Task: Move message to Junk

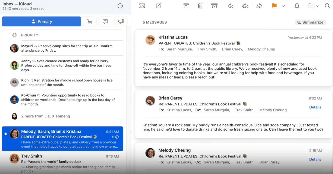Action: pyautogui.click(x=214, y=6)
